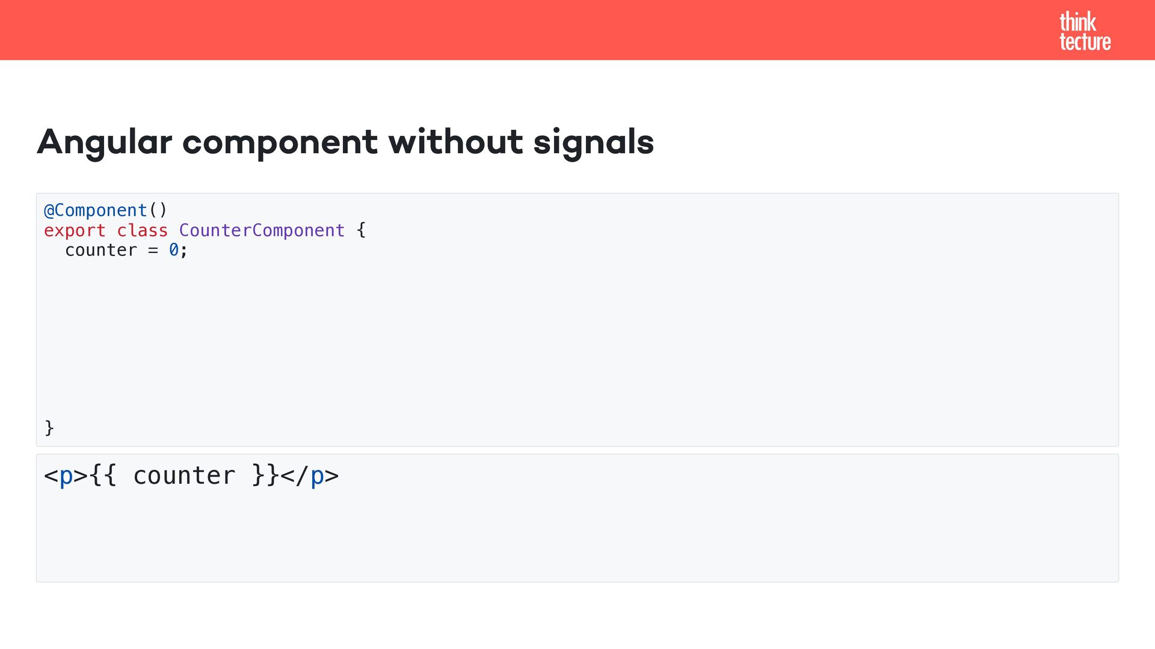This screenshot has width=1155, height=649.
Task: Click the numeric value 0
Action: point(173,250)
